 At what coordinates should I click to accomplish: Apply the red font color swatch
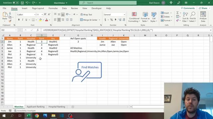(47, 20)
